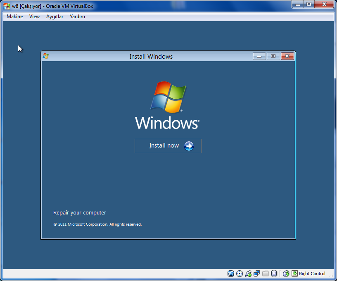Click the Repair your computer link
Image resolution: width=337 pixels, height=281 pixels.
click(80, 213)
